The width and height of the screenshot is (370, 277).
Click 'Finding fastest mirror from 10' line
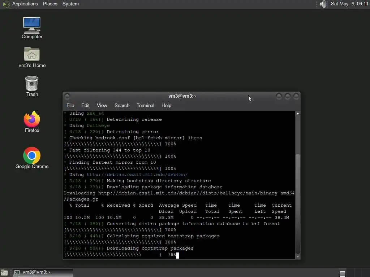click(x=113, y=163)
